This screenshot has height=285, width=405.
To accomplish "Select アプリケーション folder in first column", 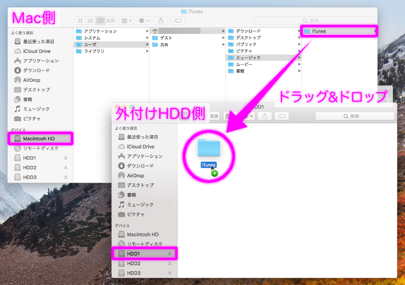I will point(111,31).
